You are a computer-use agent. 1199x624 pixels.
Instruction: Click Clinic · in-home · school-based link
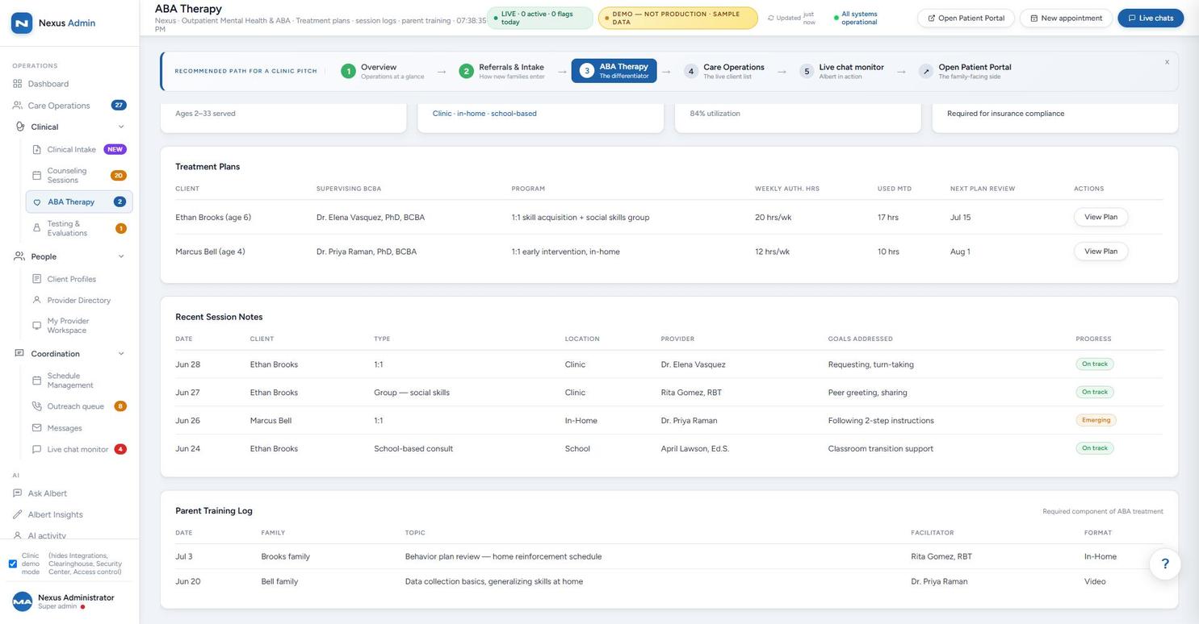point(484,114)
